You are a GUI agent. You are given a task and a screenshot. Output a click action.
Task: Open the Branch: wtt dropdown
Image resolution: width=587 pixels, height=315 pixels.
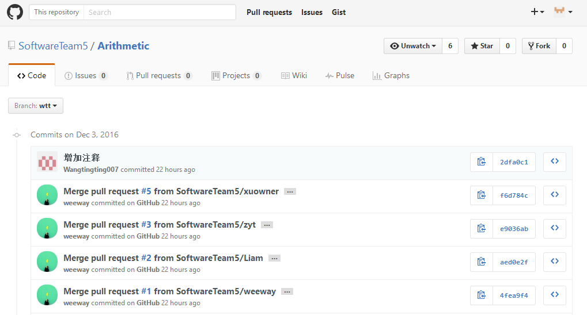[x=36, y=106]
